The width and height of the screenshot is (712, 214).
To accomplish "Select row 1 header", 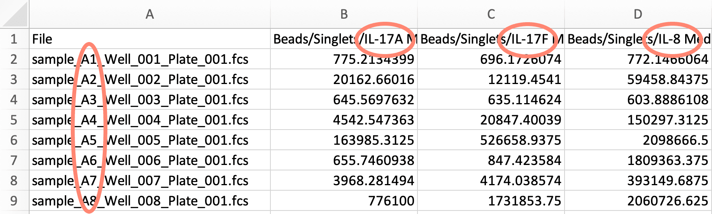I will pyautogui.click(x=14, y=39).
